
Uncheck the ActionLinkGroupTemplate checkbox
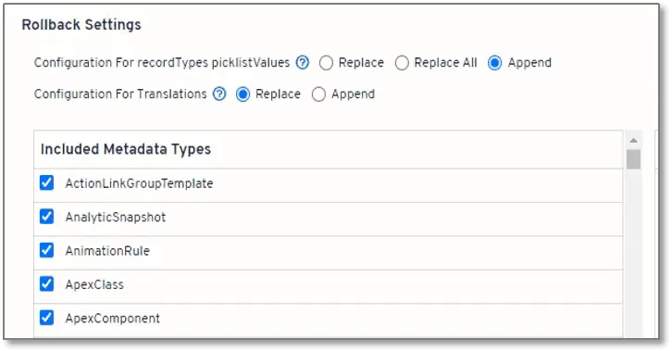pos(46,183)
